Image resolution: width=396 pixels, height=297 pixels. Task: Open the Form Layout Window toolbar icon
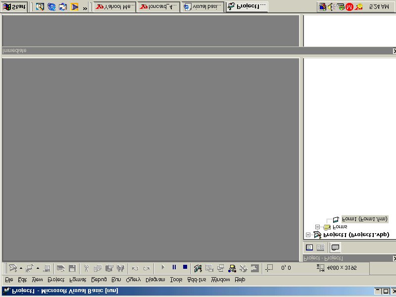[221, 268]
